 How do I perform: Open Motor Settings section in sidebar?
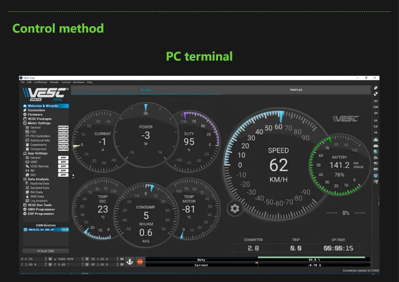(x=39, y=123)
